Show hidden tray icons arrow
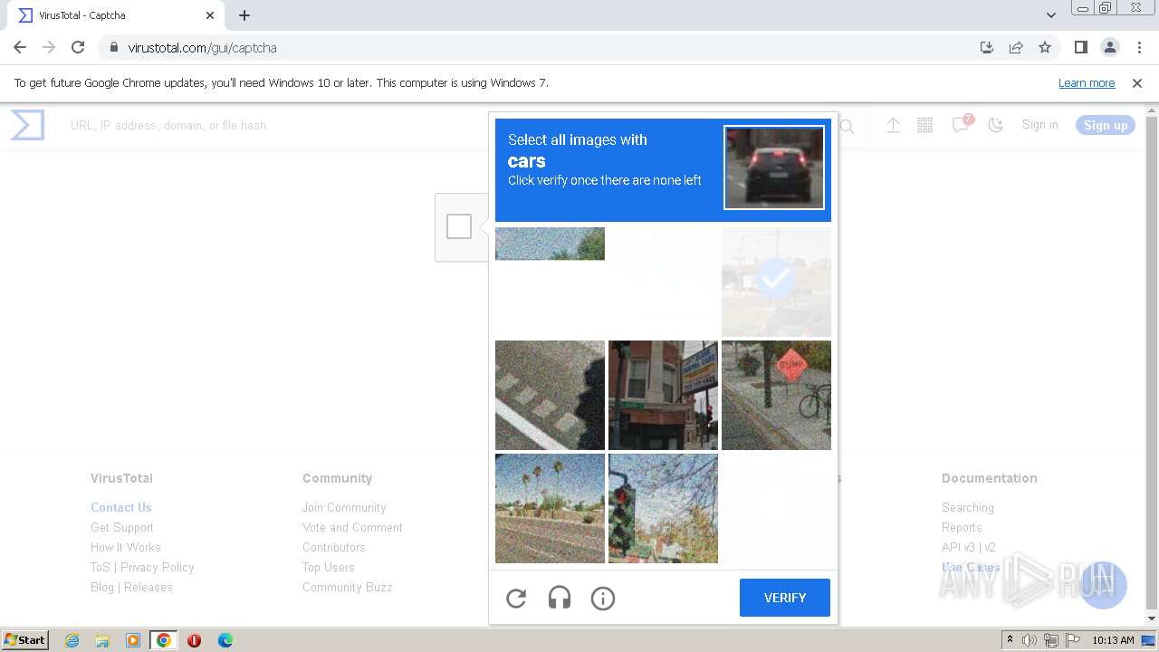Viewport: 1159px width, 652px height. pyautogui.click(x=1010, y=640)
